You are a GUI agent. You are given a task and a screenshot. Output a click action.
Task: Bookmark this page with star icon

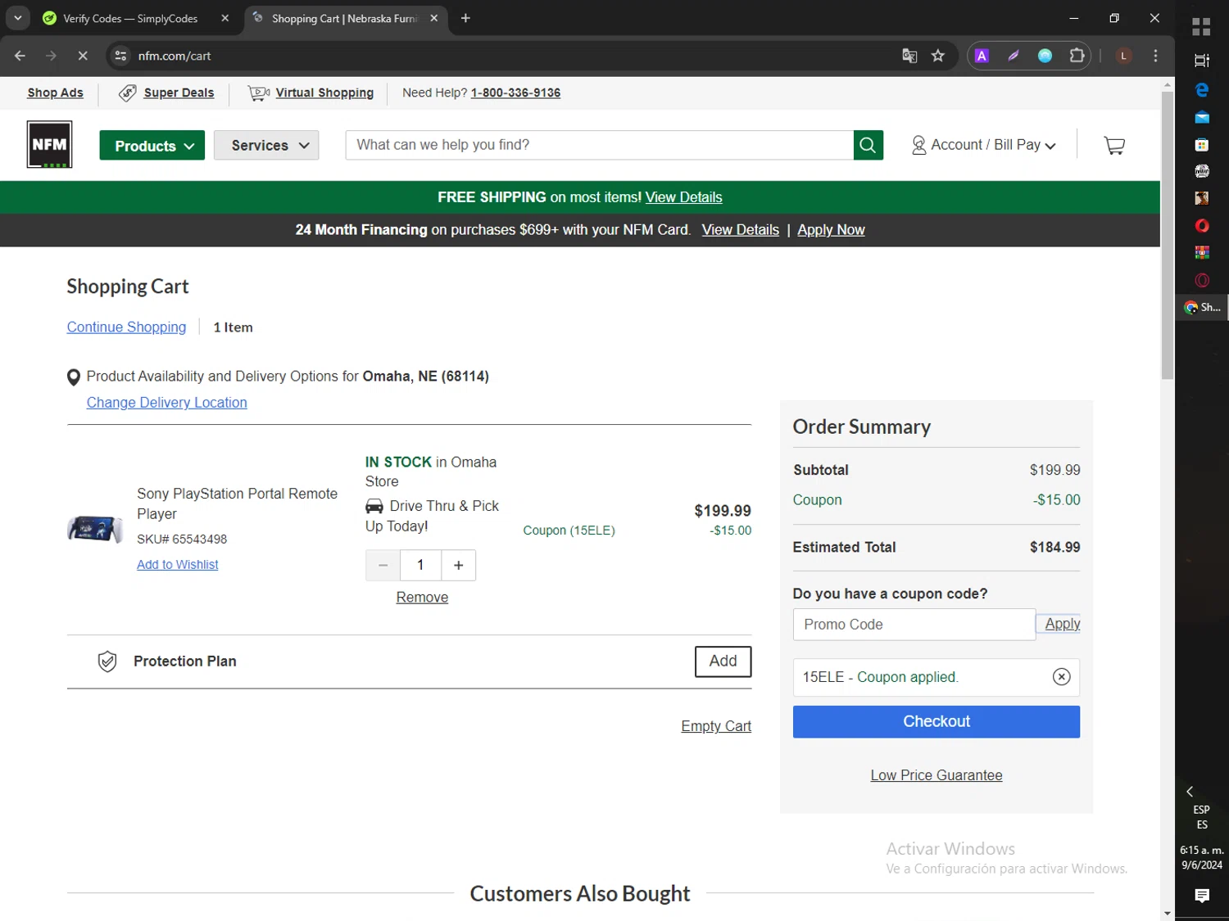click(x=938, y=56)
